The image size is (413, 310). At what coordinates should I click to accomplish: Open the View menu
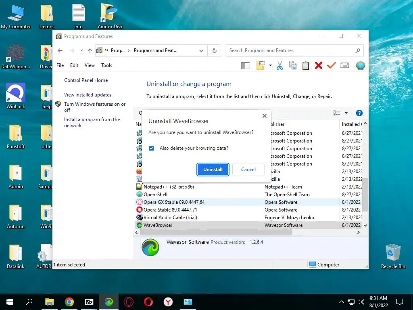[90, 65]
